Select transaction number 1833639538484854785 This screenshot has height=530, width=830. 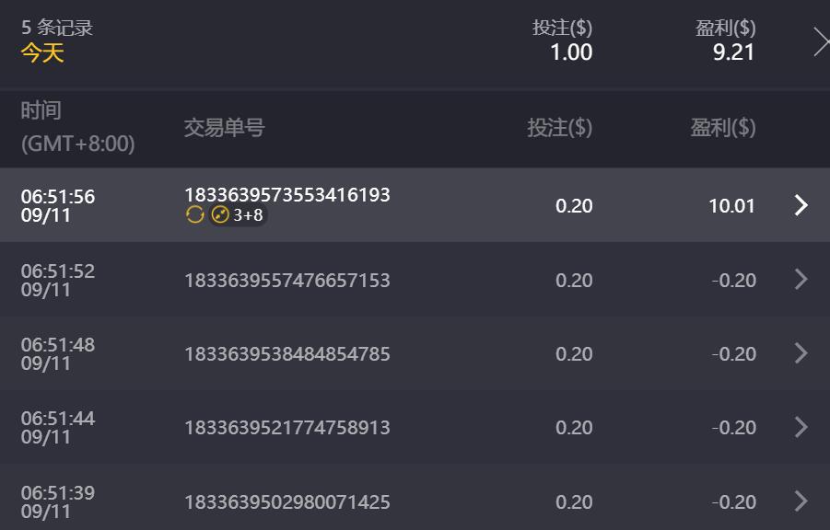tap(287, 353)
